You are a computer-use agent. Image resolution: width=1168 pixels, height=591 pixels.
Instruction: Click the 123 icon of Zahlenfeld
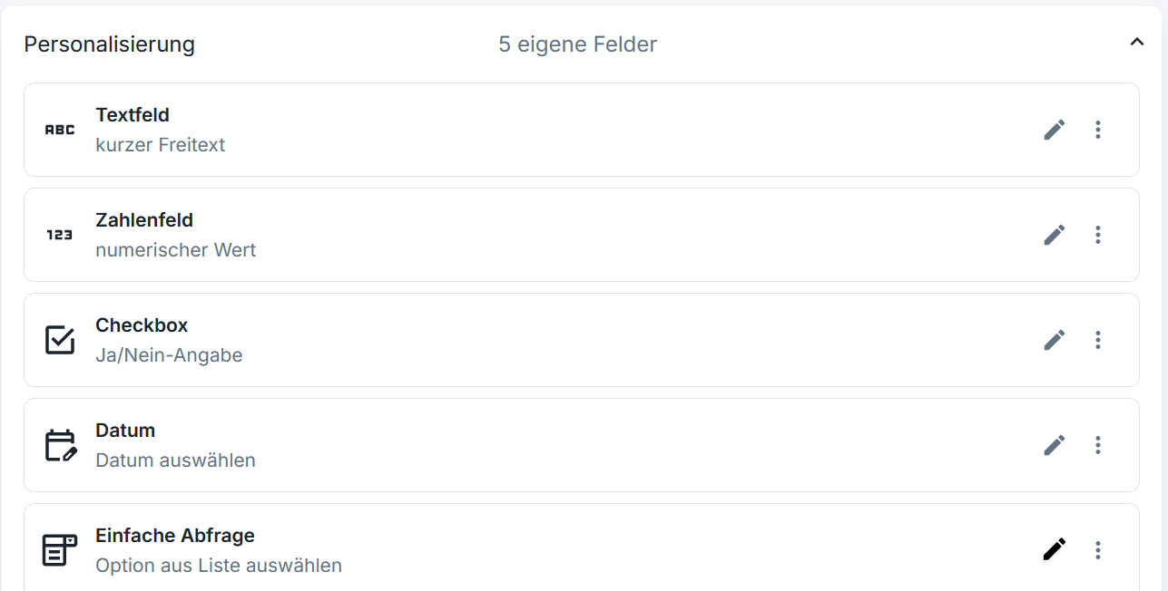click(60, 235)
